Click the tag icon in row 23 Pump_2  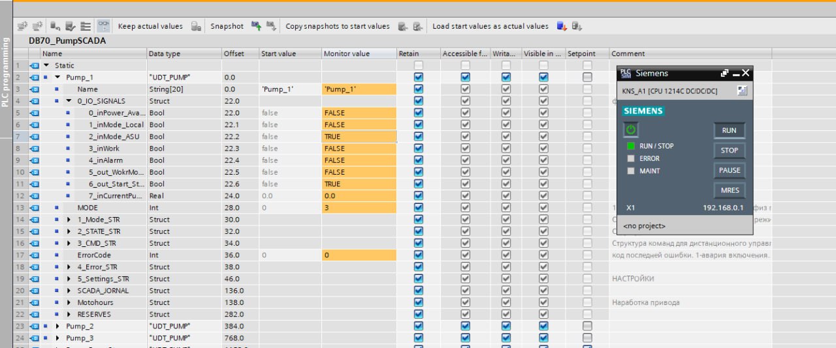pos(35,326)
